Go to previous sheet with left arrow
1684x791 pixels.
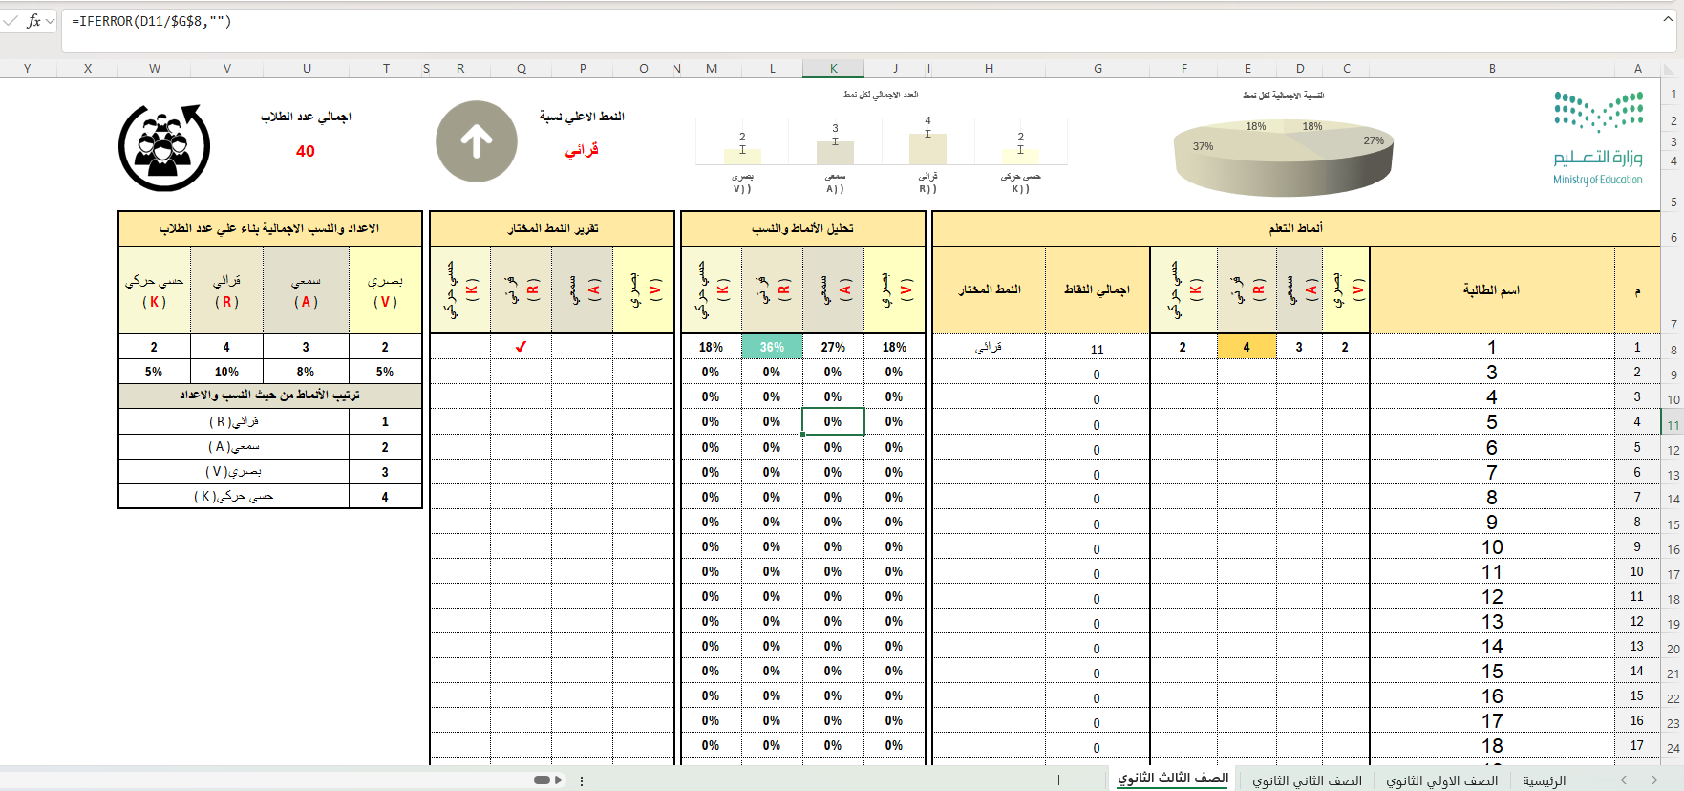[x=1623, y=780]
